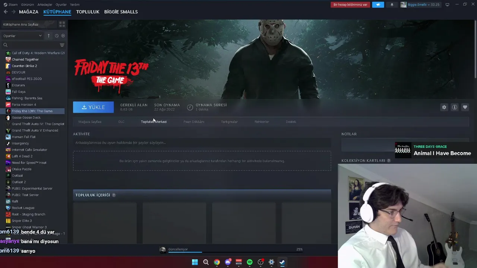Open Puan Dükkânı link

194,122
